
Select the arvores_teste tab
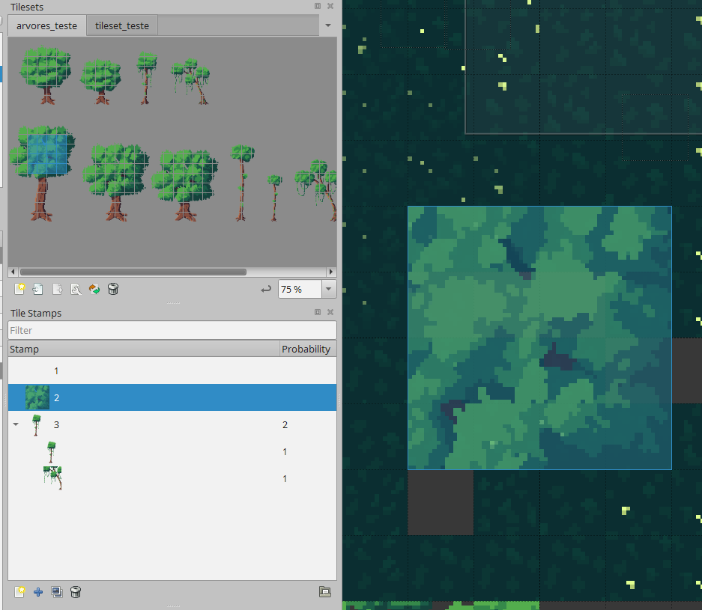[46, 25]
